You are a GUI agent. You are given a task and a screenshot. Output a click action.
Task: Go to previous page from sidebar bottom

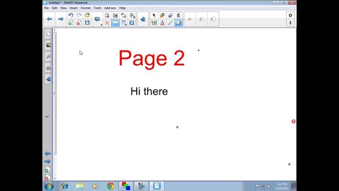click(48, 153)
